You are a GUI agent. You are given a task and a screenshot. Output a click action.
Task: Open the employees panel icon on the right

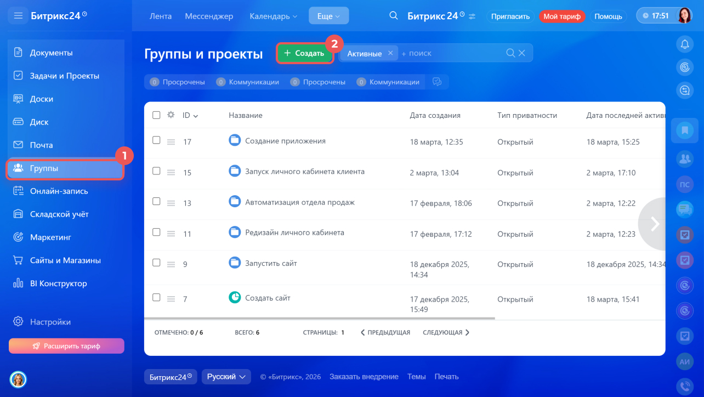[685, 158]
